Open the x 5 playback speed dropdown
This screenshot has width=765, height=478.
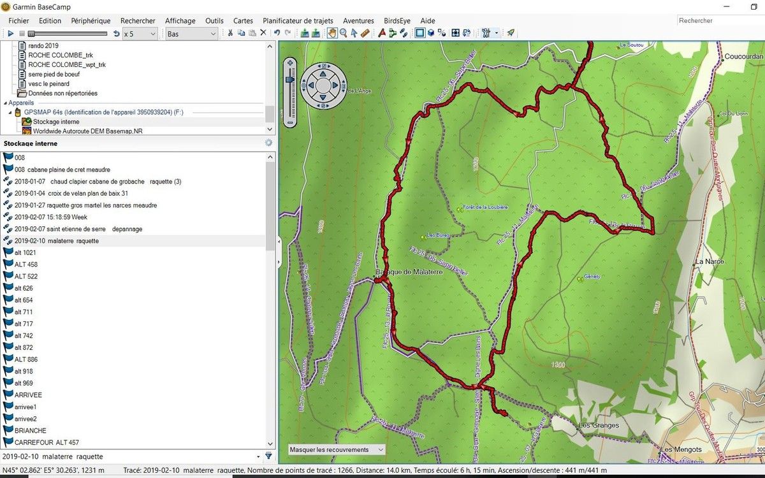click(x=140, y=34)
